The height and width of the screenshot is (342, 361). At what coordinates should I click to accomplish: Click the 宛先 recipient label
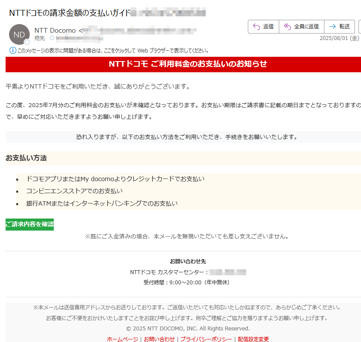click(x=39, y=38)
